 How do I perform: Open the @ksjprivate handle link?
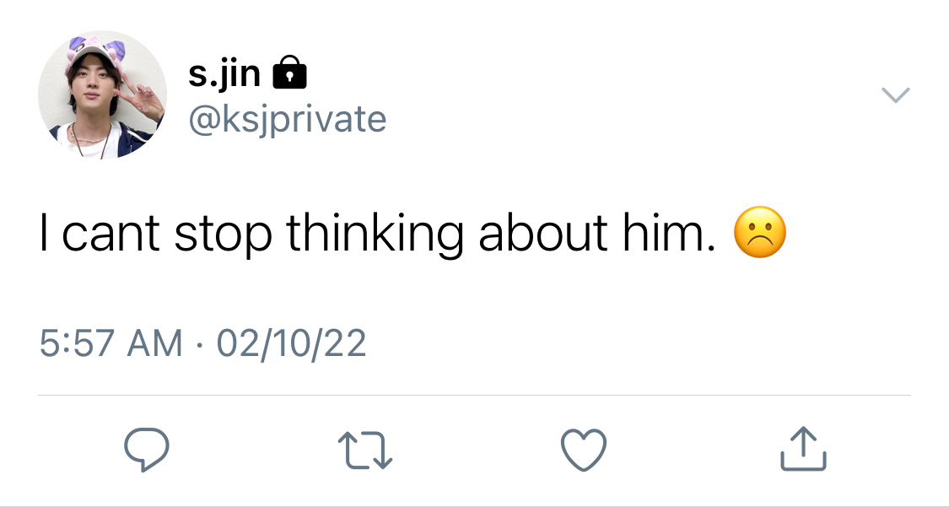288,120
